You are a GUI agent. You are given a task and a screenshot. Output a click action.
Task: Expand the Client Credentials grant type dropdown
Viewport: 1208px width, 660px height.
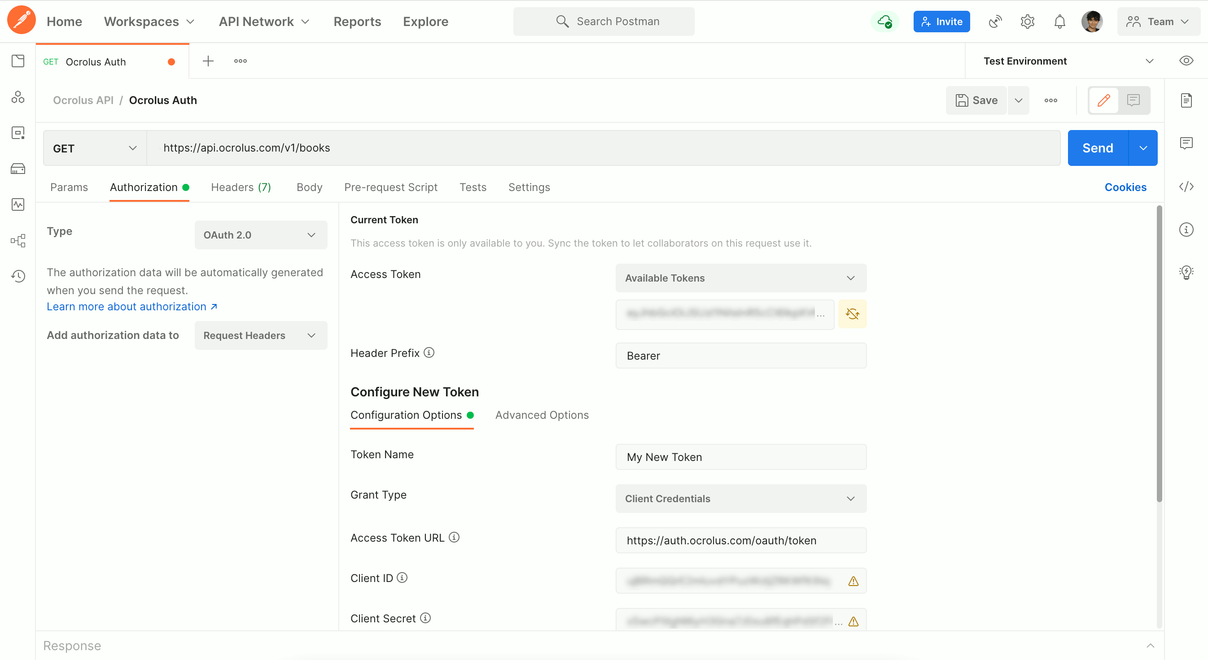740,499
